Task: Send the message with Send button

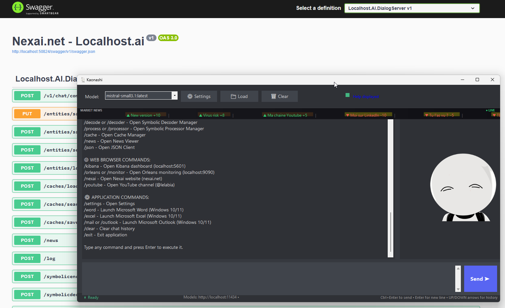Action: (x=480, y=279)
